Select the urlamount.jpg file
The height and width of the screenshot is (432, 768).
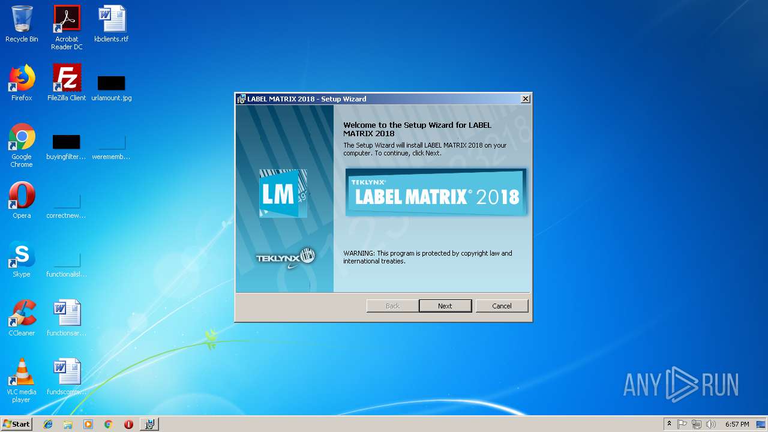[112, 88]
